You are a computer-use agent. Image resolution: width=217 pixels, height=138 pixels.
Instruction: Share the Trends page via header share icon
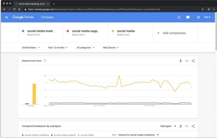click(179, 17)
